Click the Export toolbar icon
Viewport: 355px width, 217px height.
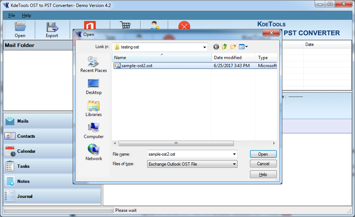coord(52,27)
